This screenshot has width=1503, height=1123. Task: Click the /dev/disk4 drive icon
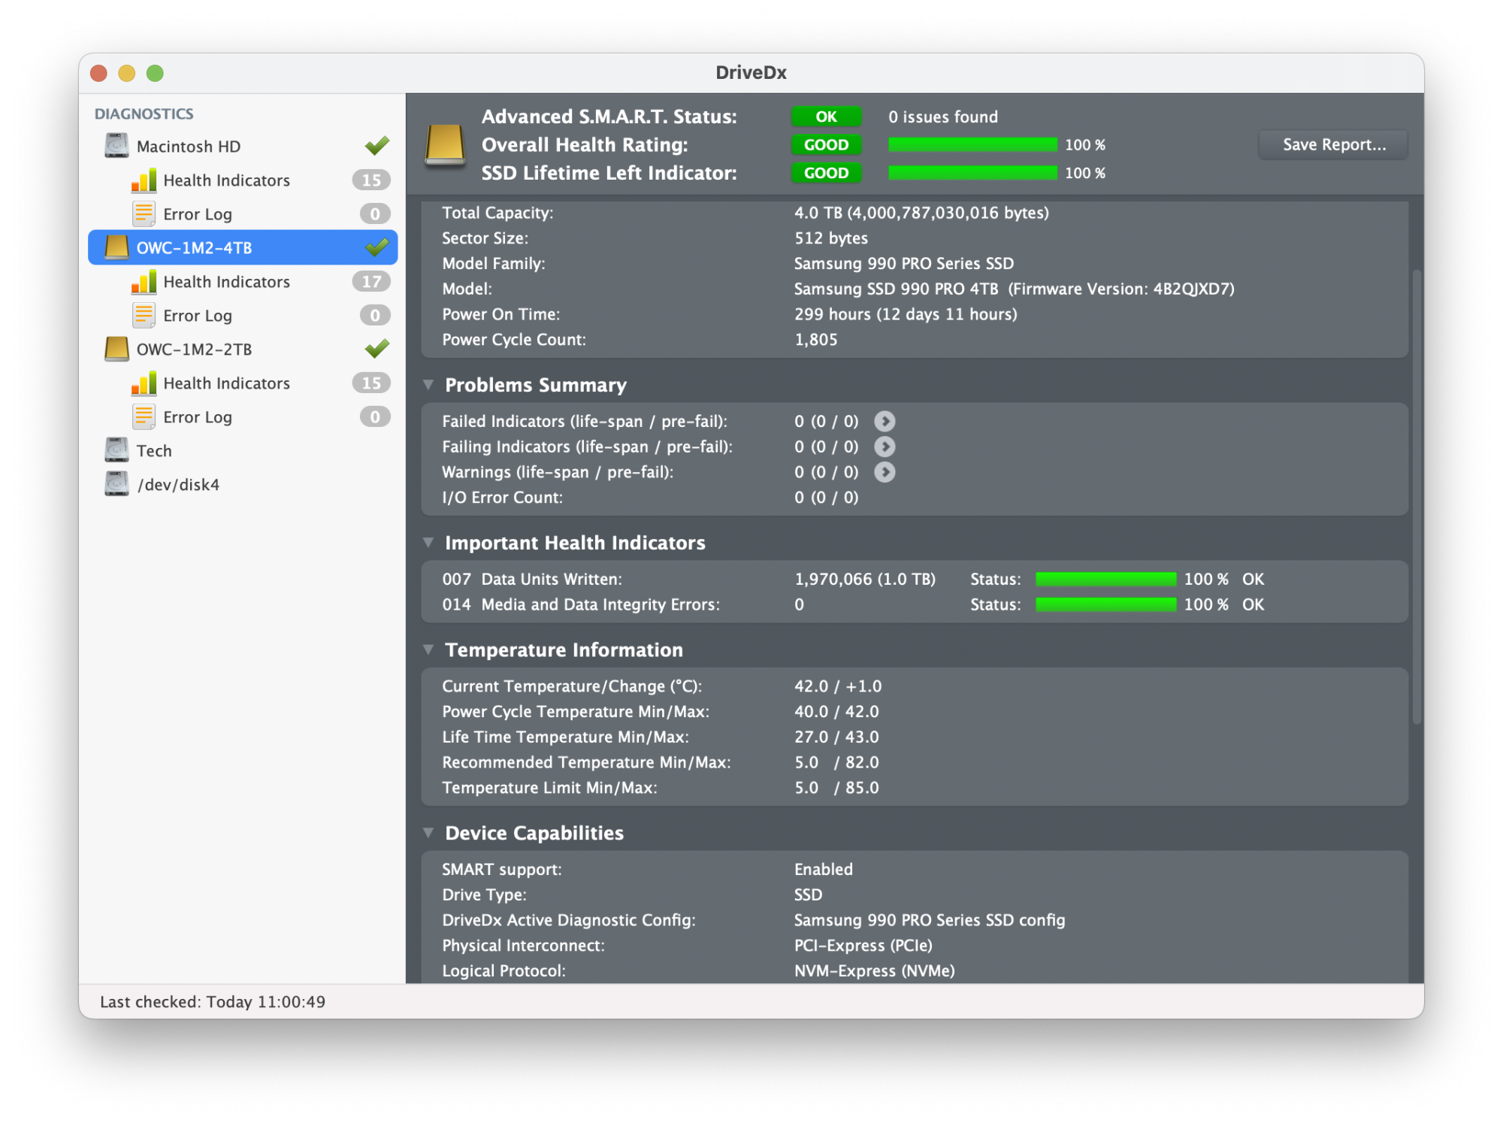pyautogui.click(x=116, y=484)
